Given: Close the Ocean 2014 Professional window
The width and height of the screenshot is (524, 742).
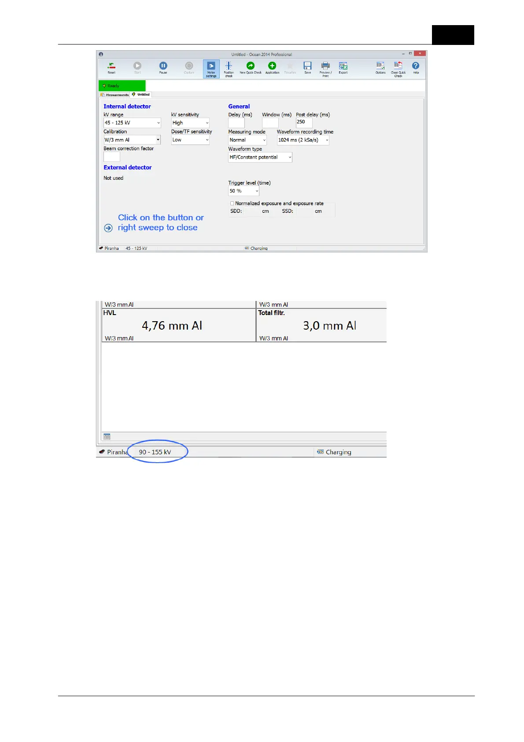Looking at the screenshot, I should point(420,54).
